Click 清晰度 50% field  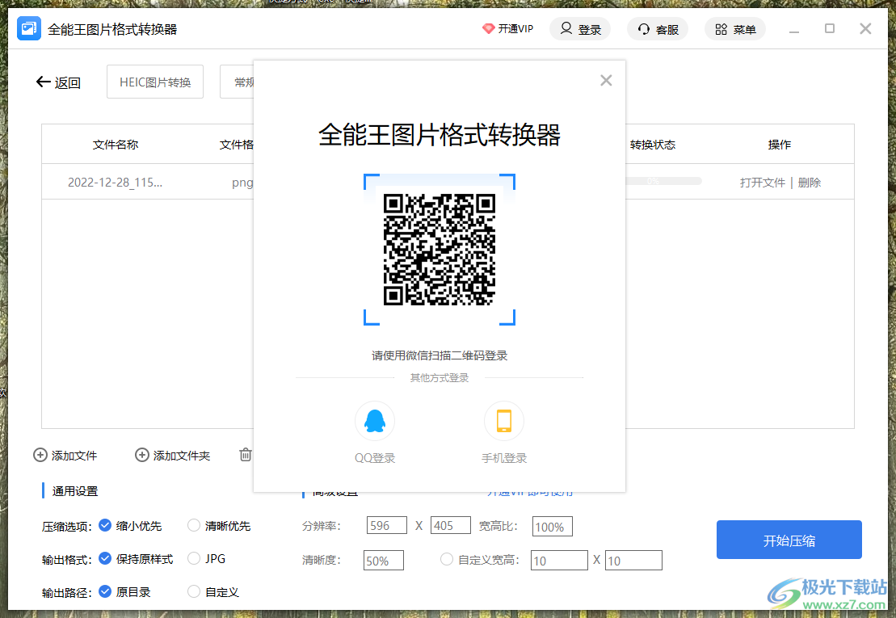384,561
